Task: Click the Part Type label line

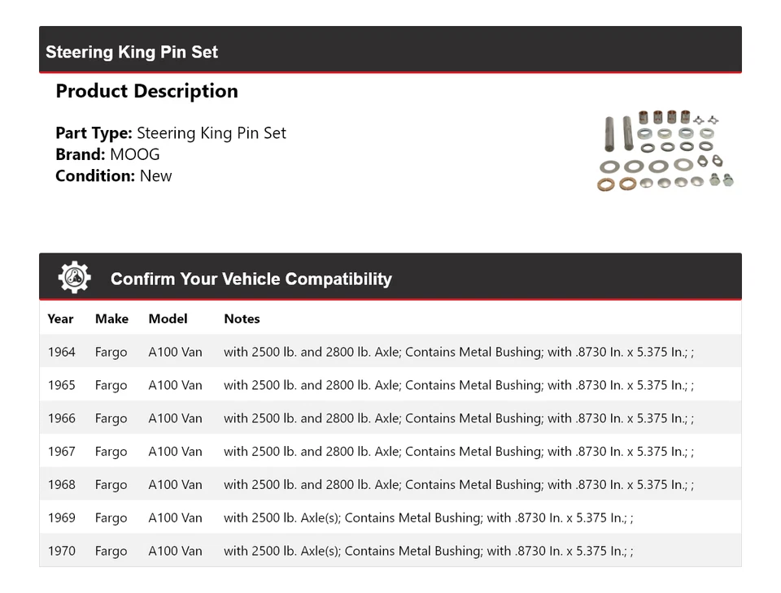Action: [x=171, y=133]
